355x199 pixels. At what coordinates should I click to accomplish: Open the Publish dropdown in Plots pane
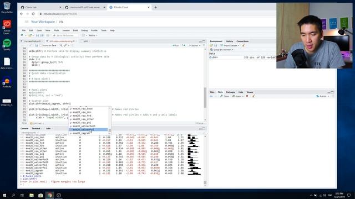[x=322, y=96]
